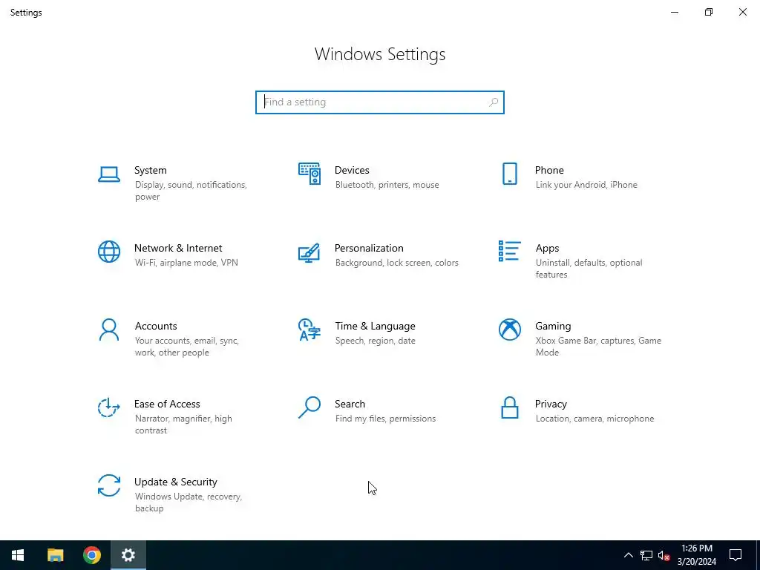Open the Update & Security sync icon
This screenshot has height=570, width=760.
point(108,485)
